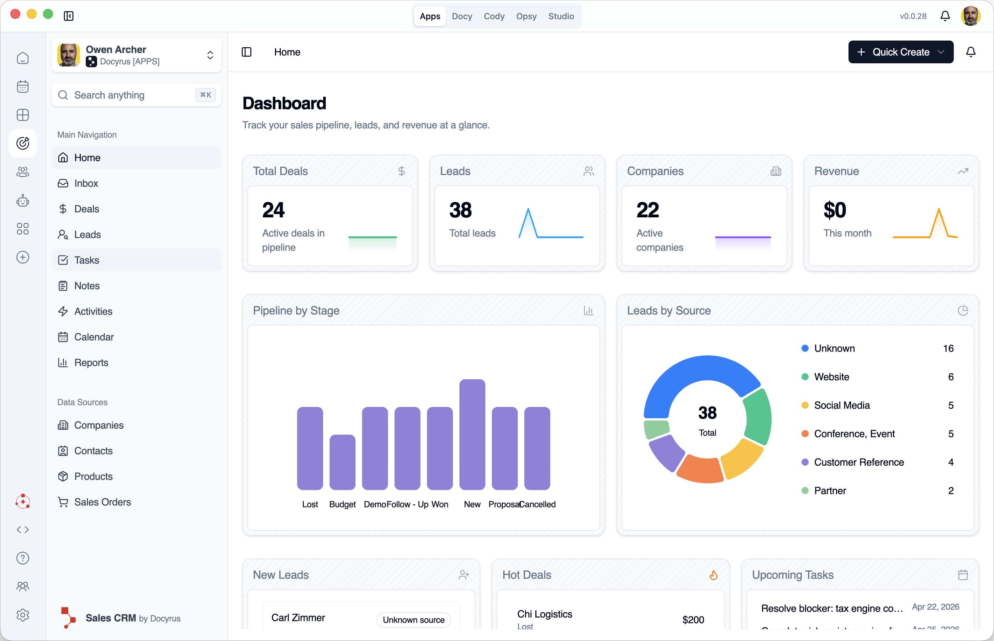Viewport: 994px width, 641px height.
Task: Open the calendar icon in left rail
Action: pyautogui.click(x=22, y=86)
